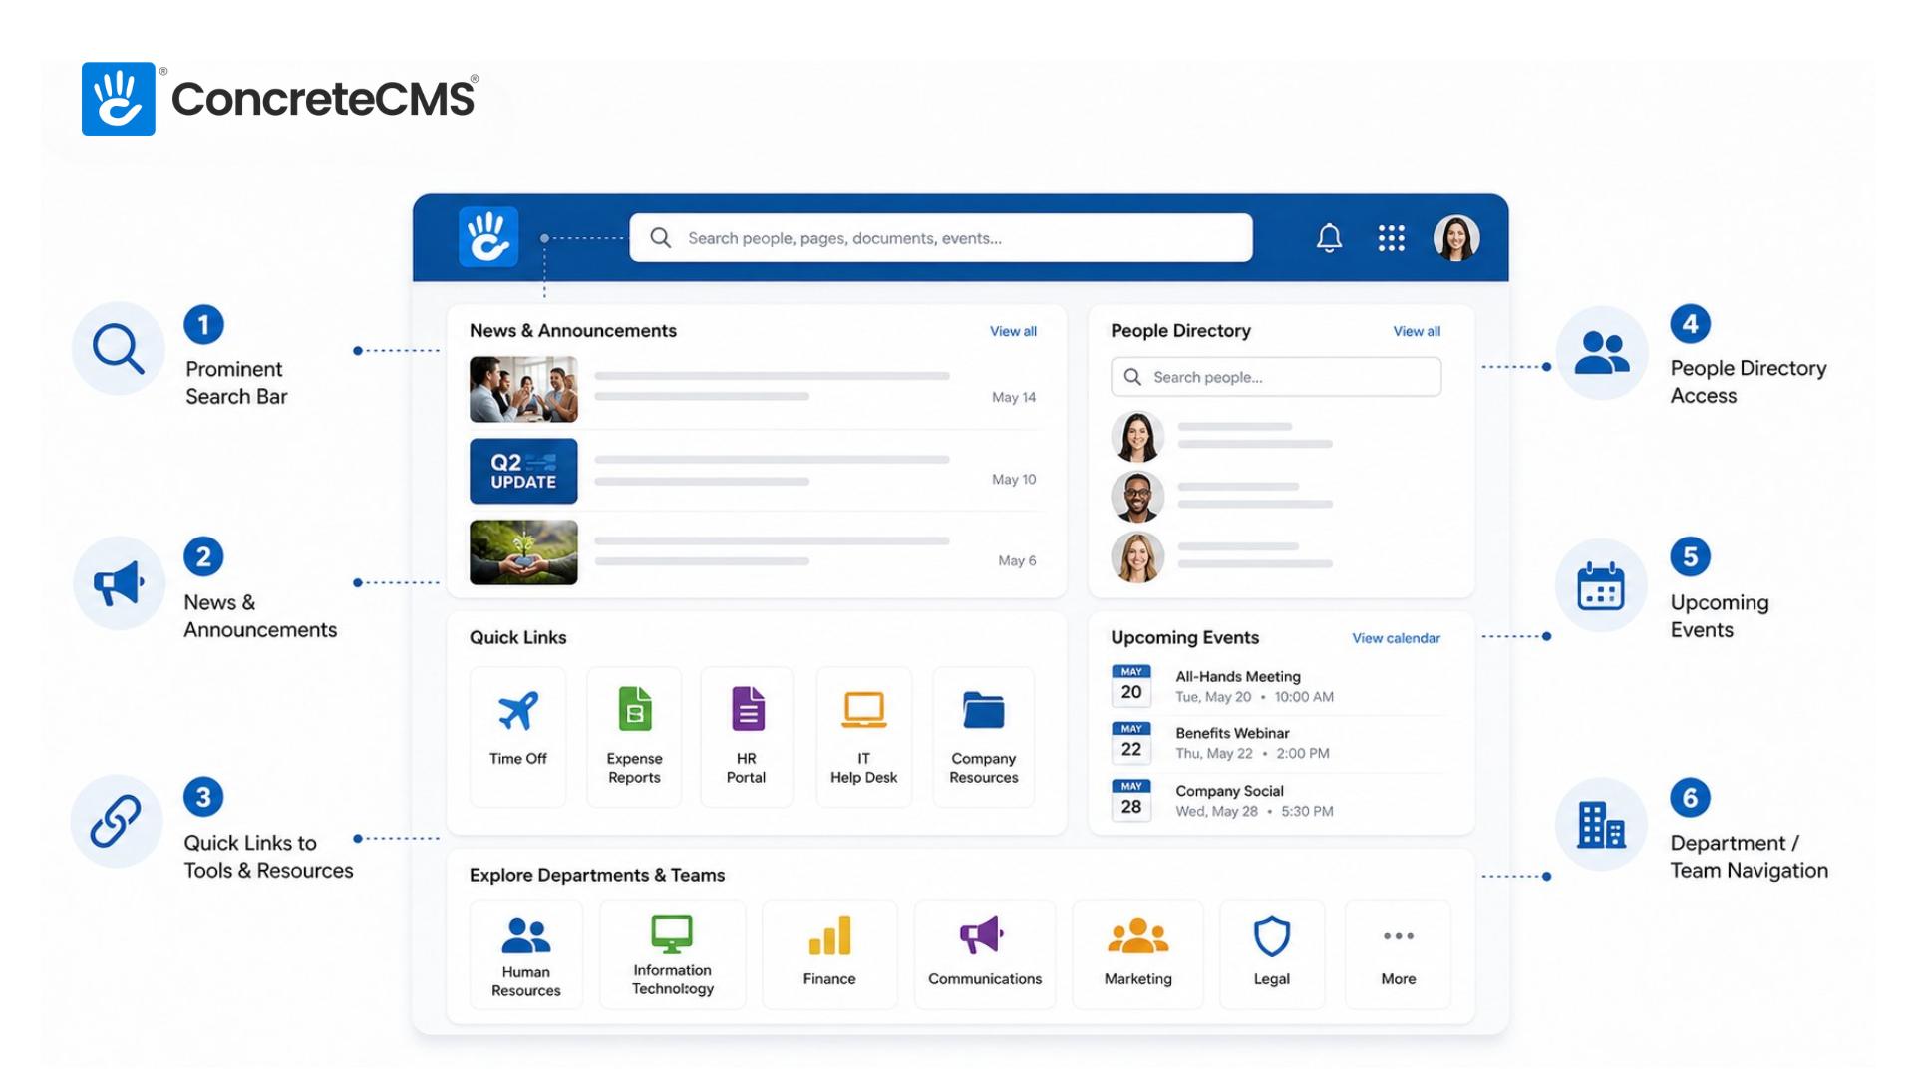Click the May 10 news date

click(1014, 480)
